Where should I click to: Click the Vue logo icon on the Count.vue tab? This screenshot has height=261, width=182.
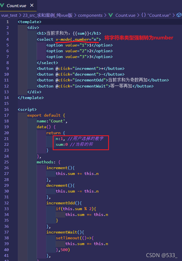pyautogui.click(x=2, y=6)
